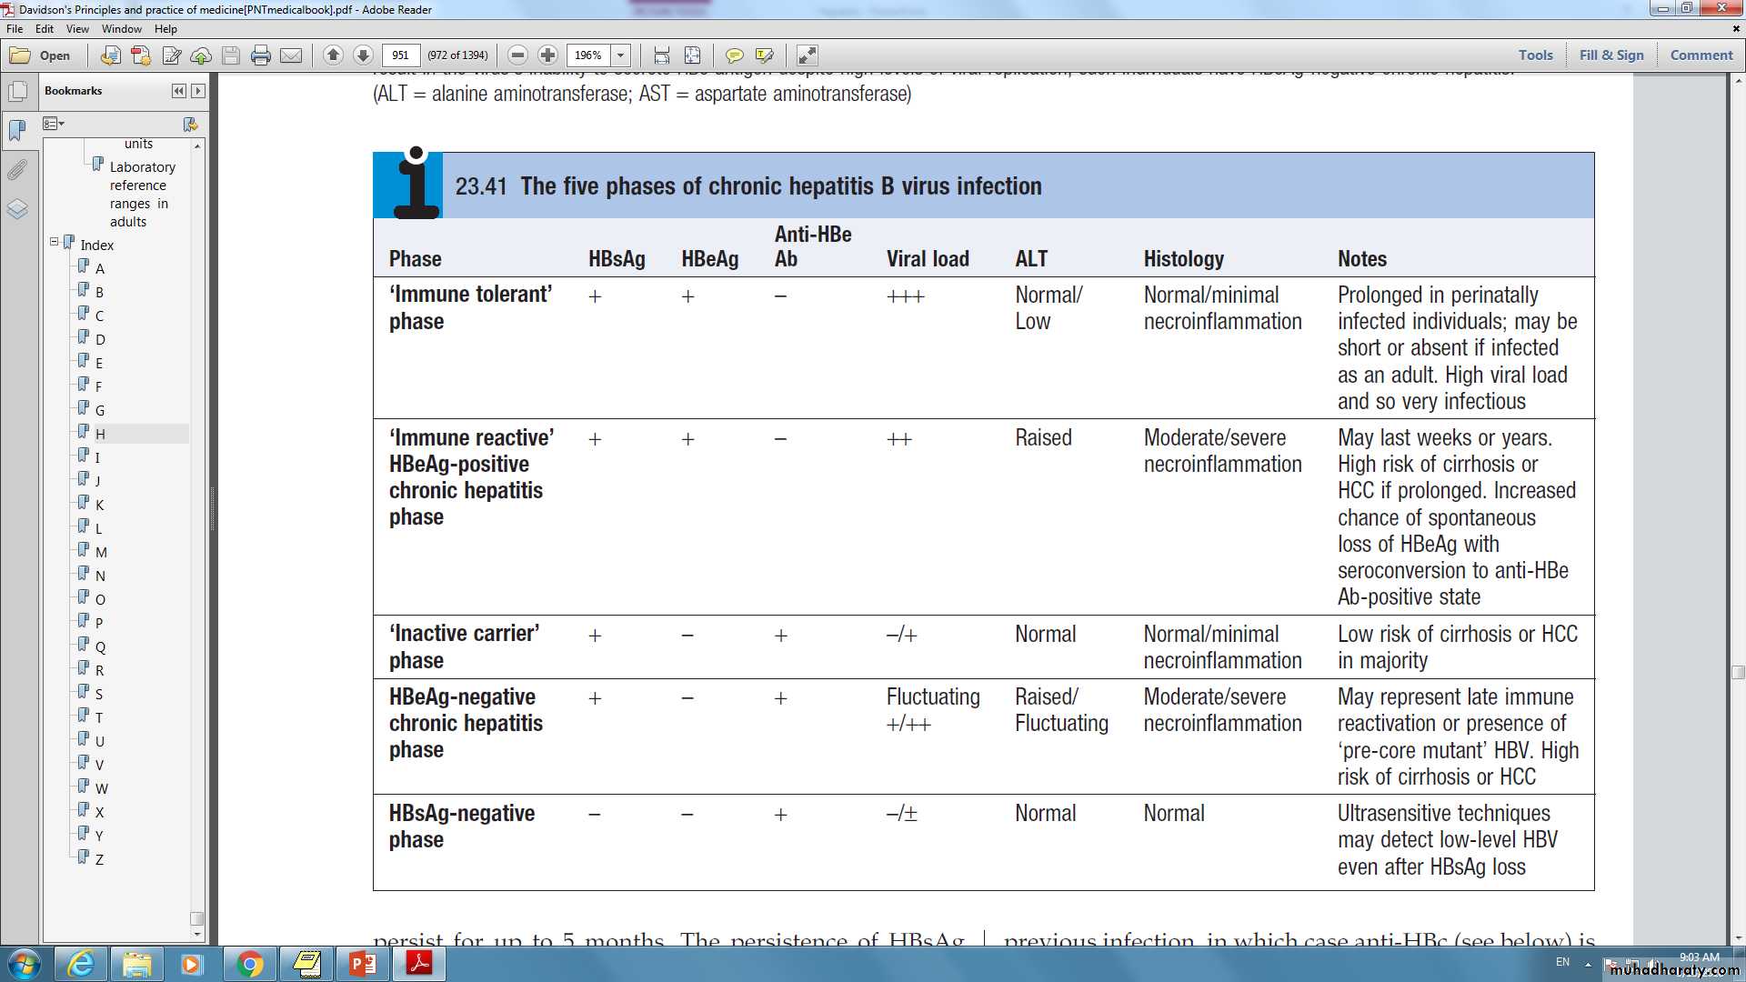Image resolution: width=1746 pixels, height=982 pixels.
Task: Toggle the Page Thumbnails panel
Action: [17, 91]
